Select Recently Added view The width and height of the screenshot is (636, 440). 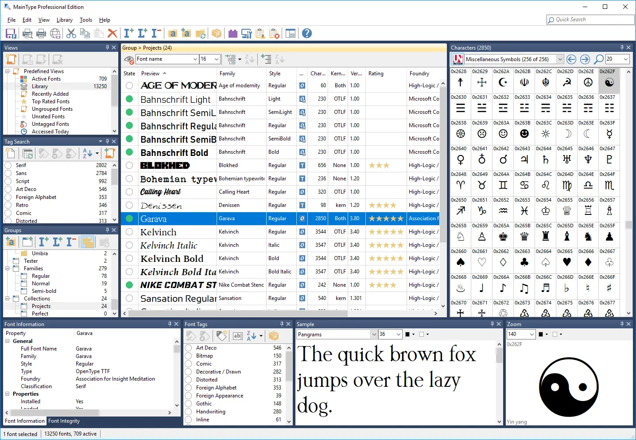(x=50, y=94)
